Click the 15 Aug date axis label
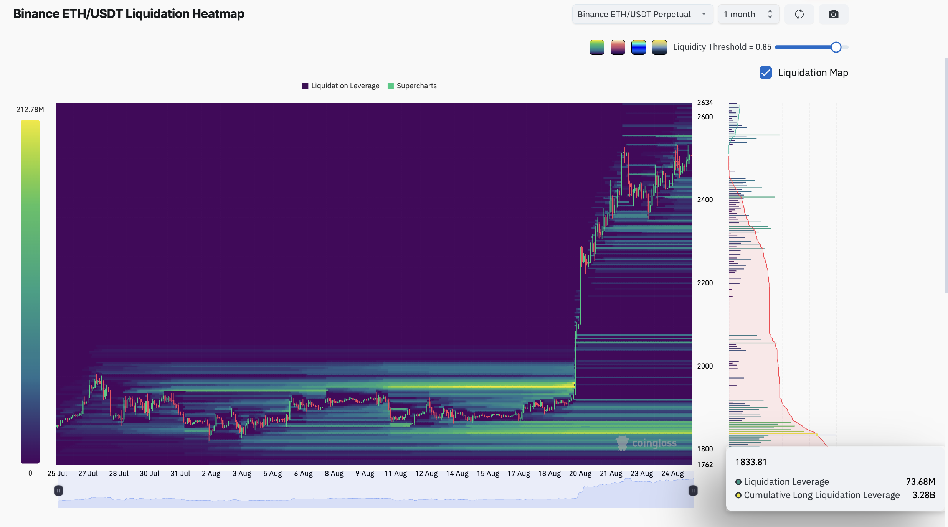Screen dimensions: 948x527 pos(488,474)
